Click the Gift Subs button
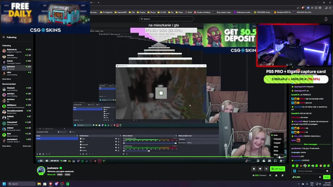This screenshot has width=333, height=187. click(277, 169)
